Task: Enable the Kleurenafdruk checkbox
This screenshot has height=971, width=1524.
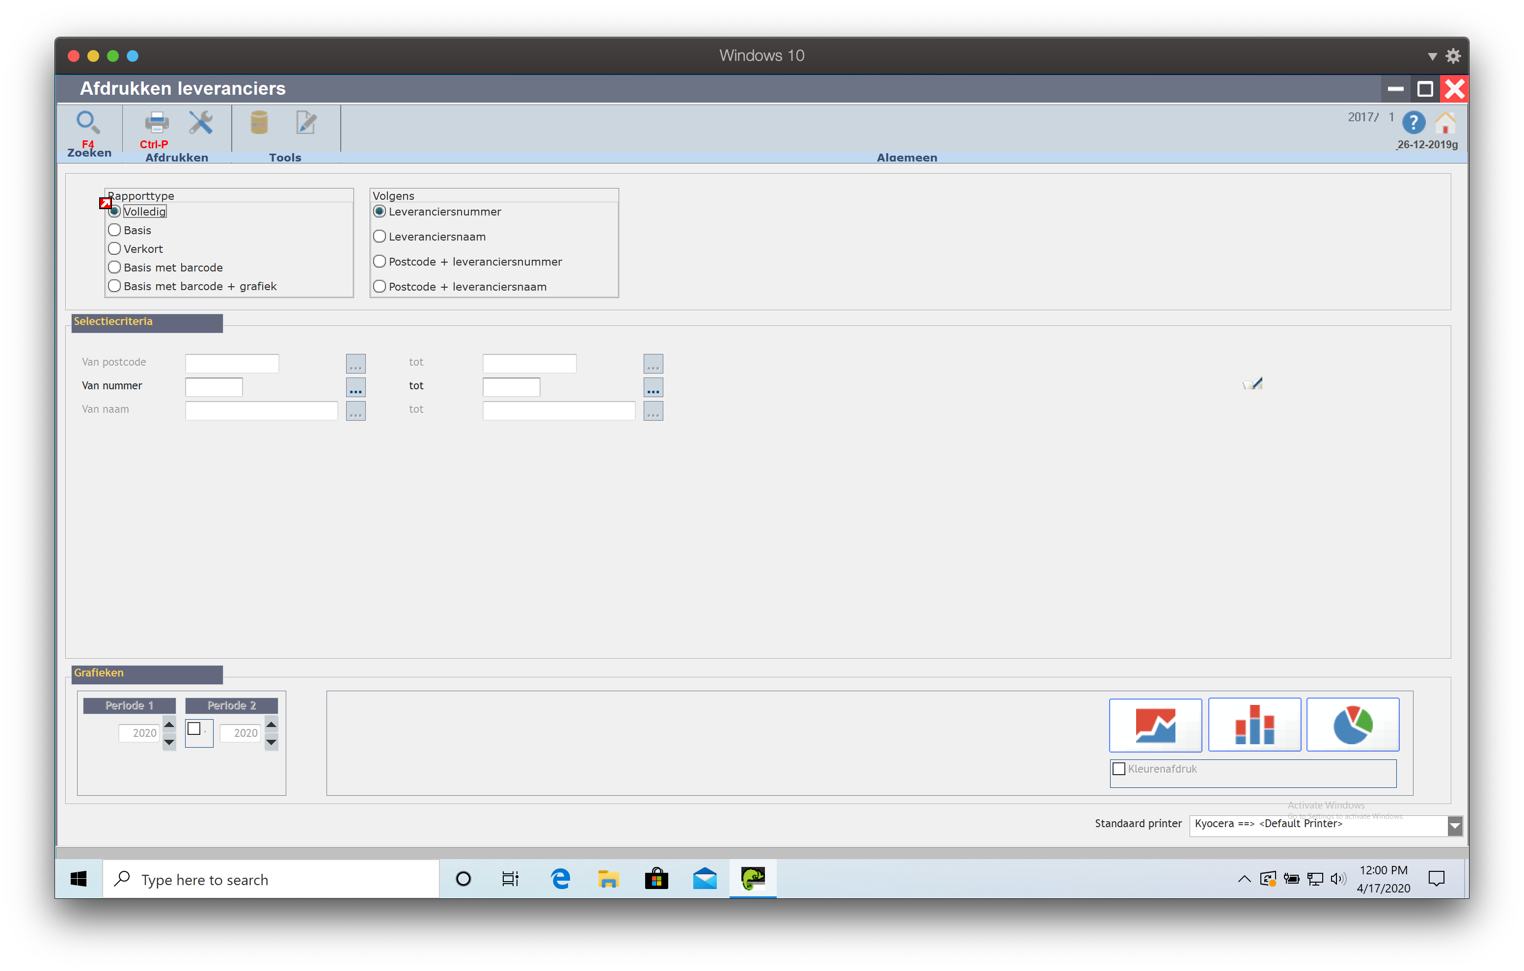Action: click(x=1119, y=768)
